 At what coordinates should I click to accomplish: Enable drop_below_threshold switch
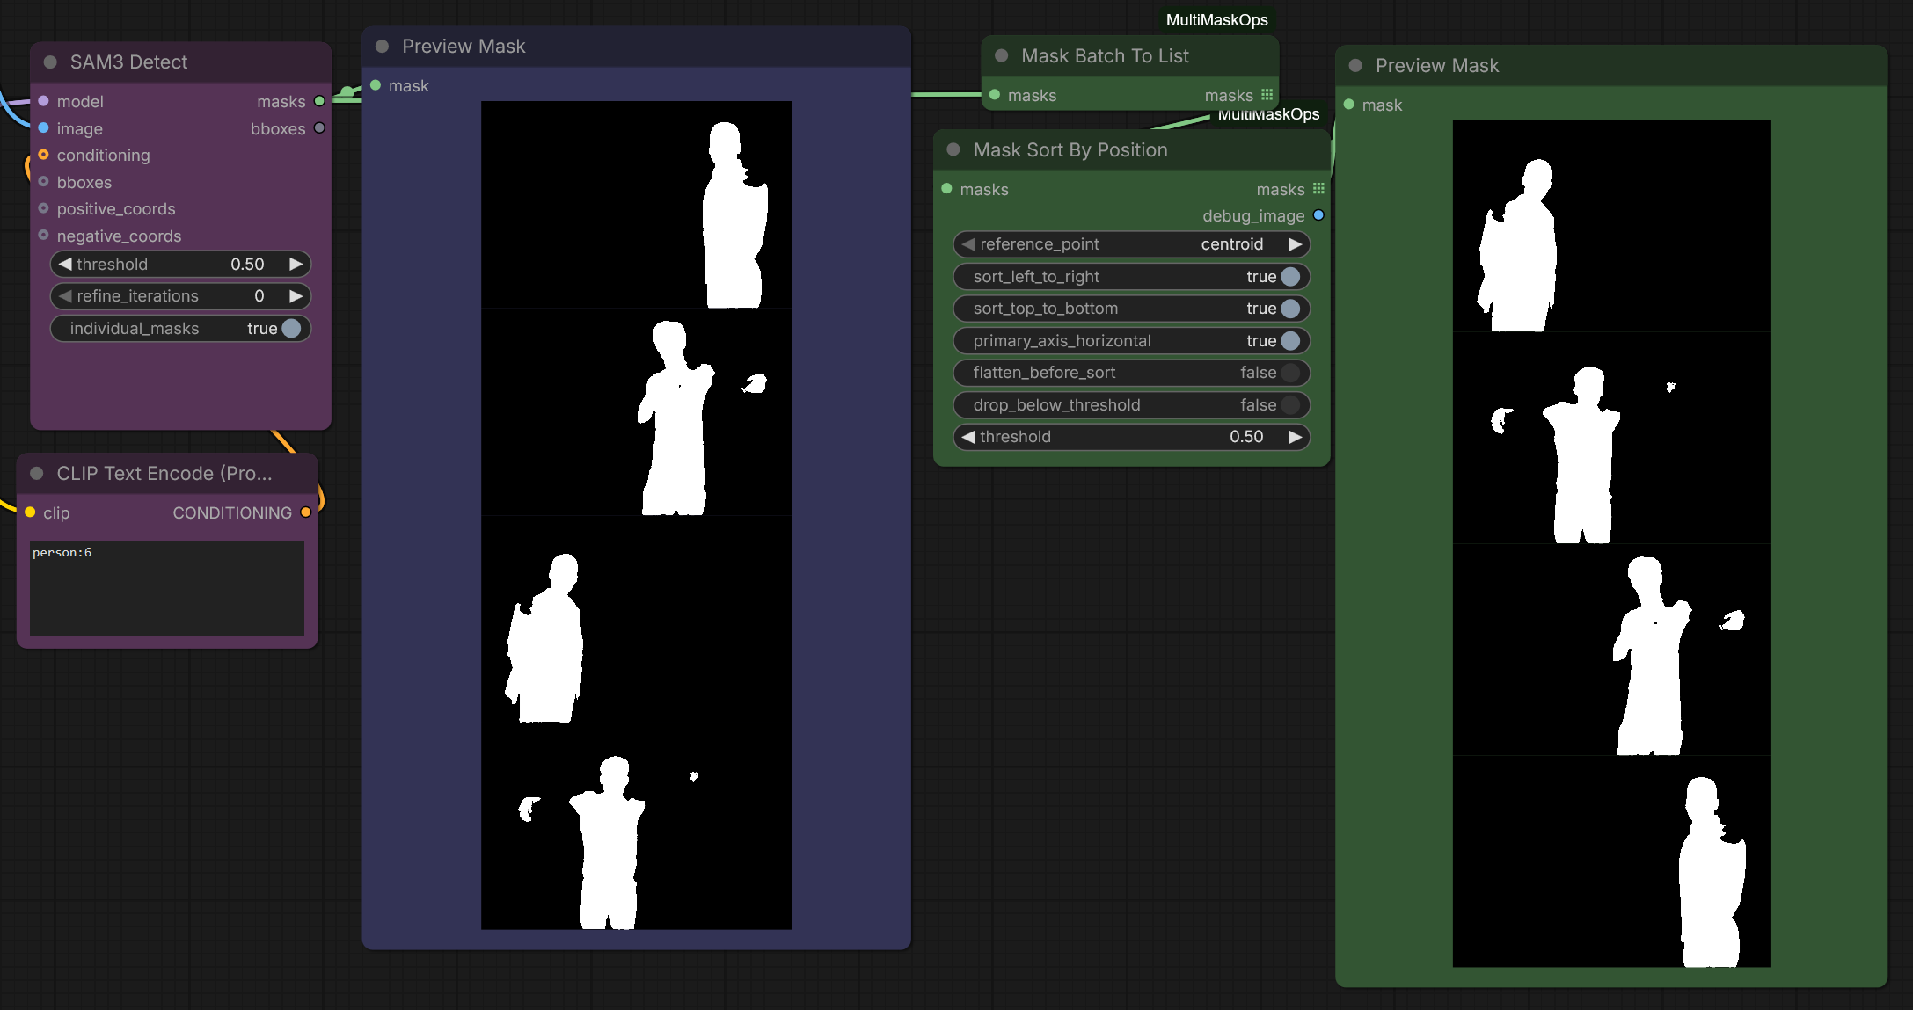1290,405
